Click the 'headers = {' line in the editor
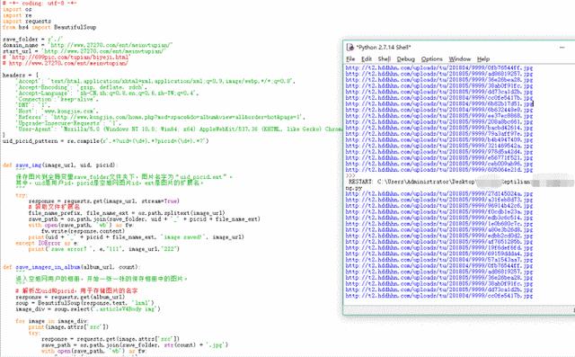The width and height of the screenshot is (575, 357). [21, 76]
